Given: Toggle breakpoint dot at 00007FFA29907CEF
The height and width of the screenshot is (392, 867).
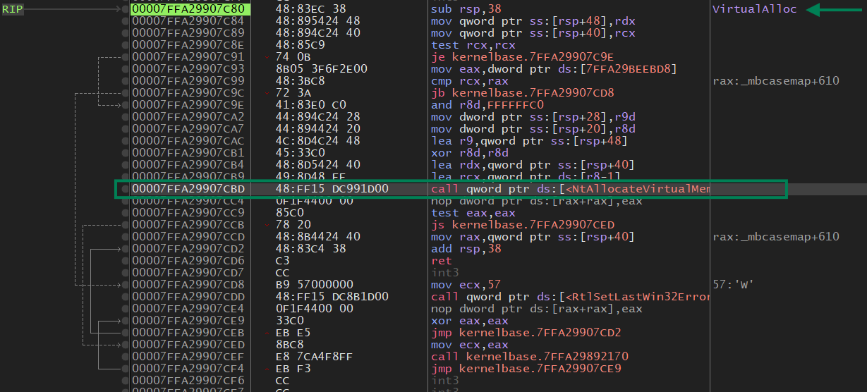Looking at the screenshot, I should coord(125,357).
